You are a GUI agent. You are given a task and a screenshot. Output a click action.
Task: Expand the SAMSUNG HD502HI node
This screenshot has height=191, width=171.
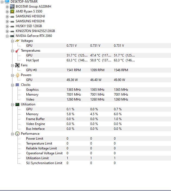(x=7, y=21)
